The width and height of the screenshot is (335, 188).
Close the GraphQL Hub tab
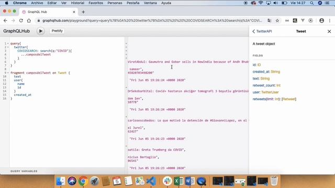click(74, 12)
